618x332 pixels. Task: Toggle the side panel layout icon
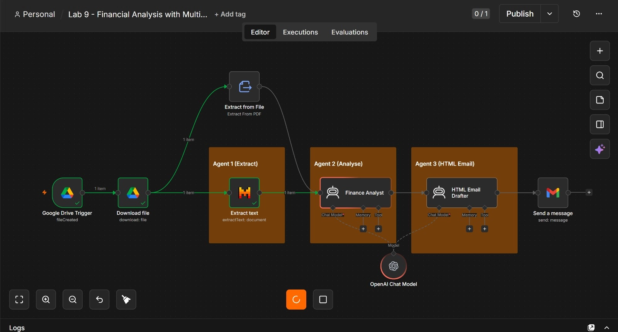(x=600, y=124)
